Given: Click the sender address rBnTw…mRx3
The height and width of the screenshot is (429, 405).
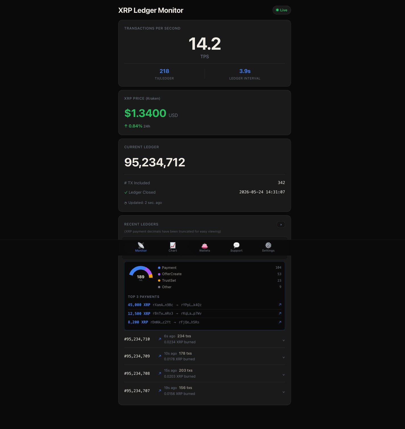Looking at the screenshot, I should 163,313.
